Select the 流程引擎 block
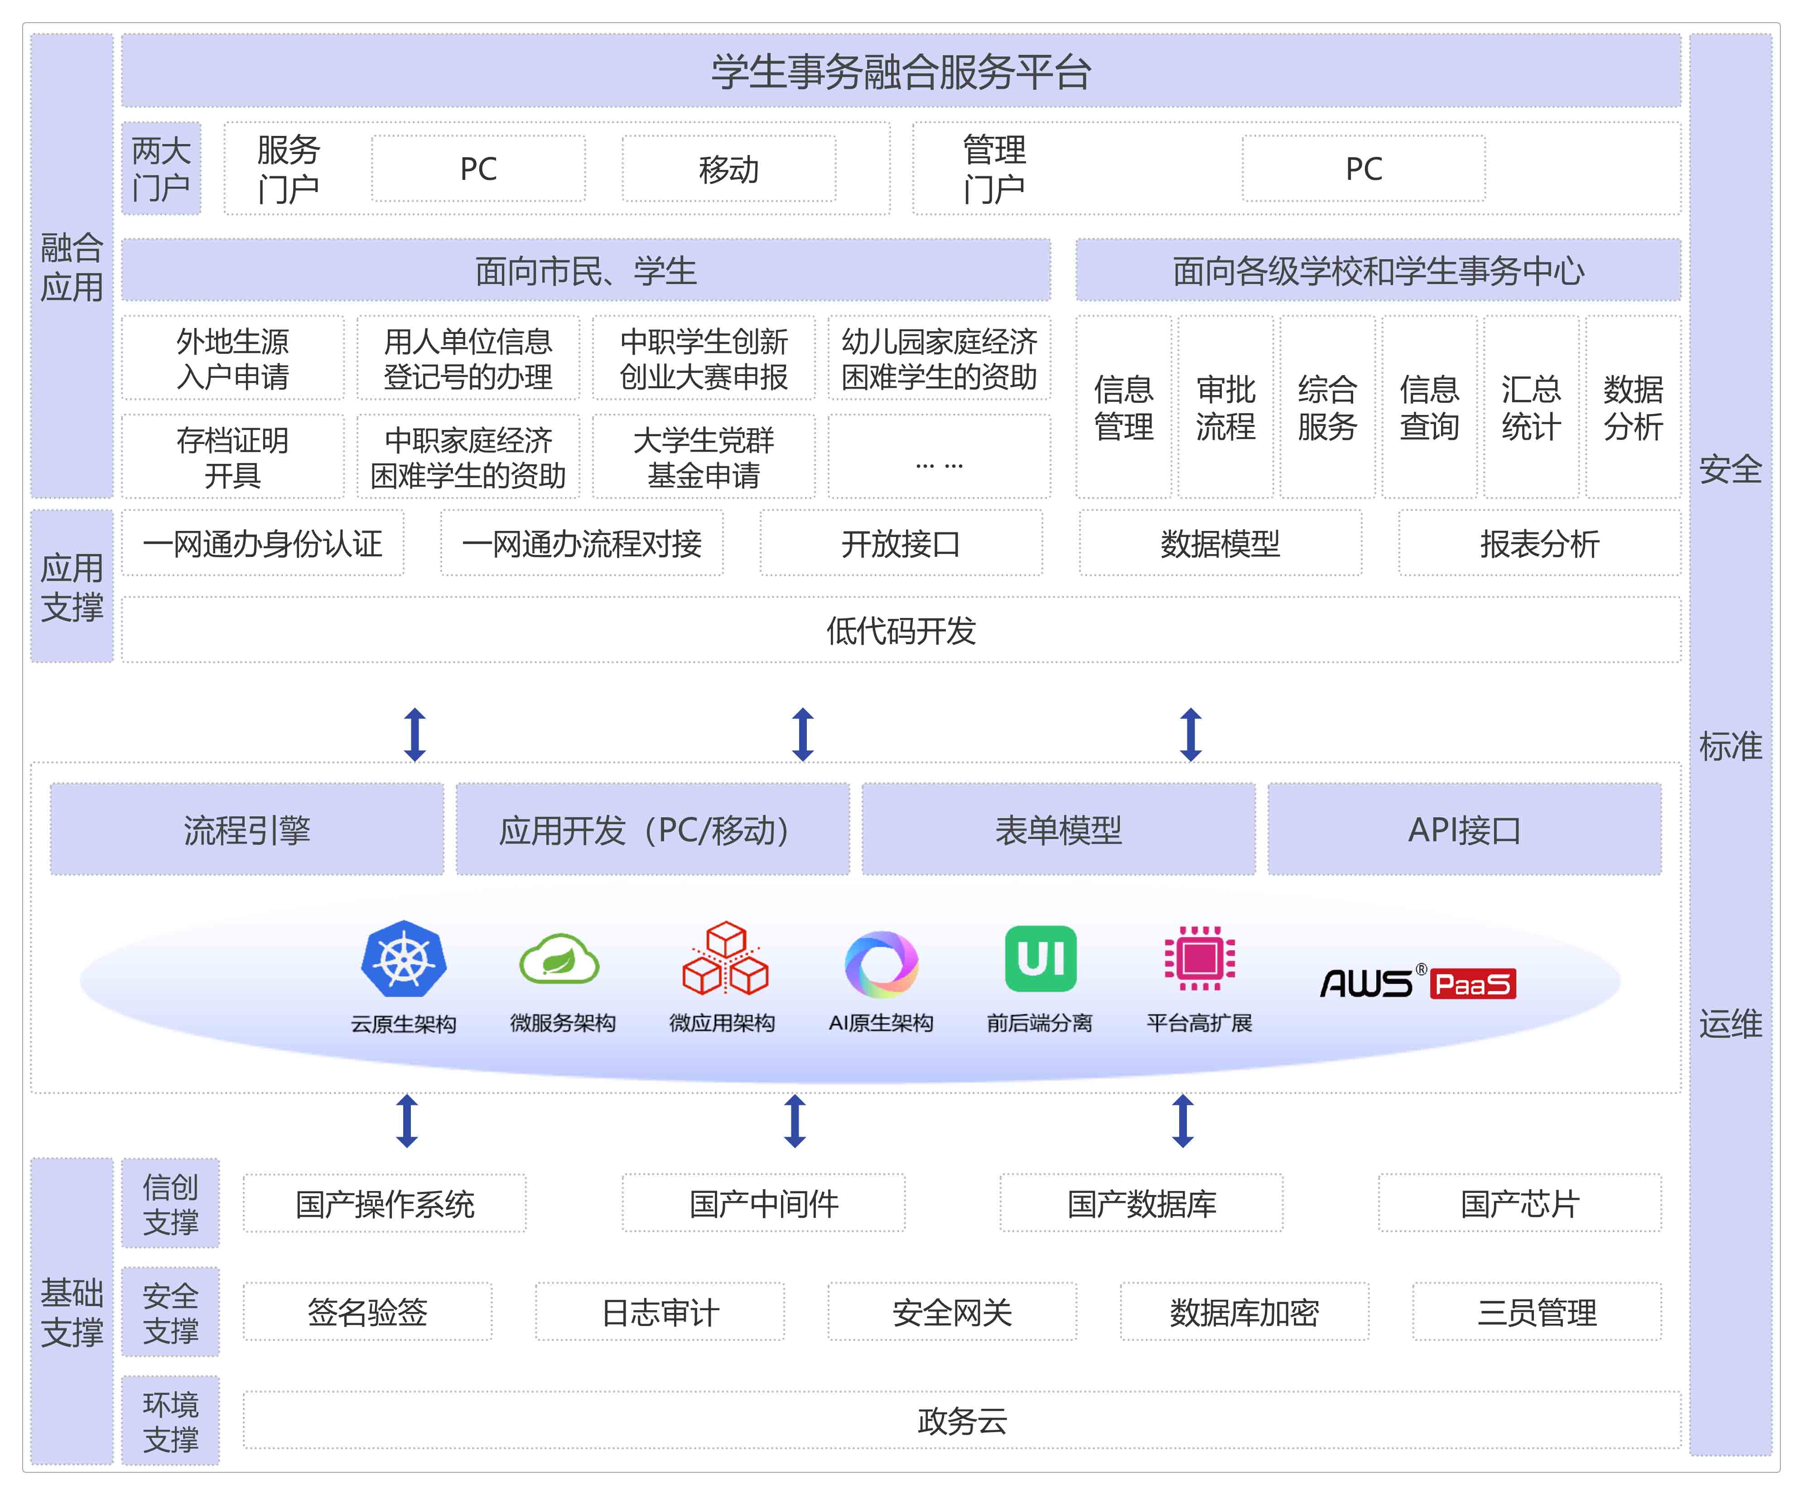Viewport: 1803px width, 1495px height. coord(247,829)
